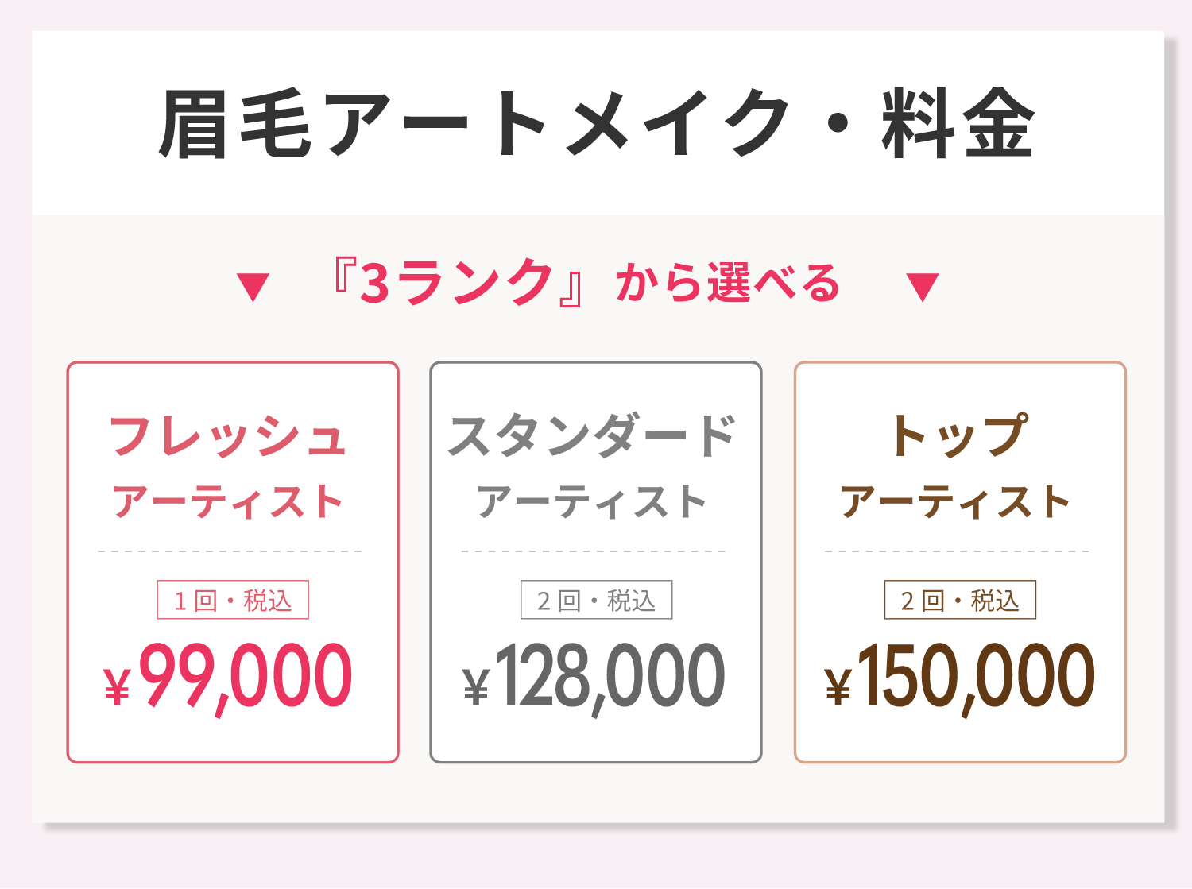The image size is (1192, 889).
Task: Click the gray 2回・税込 badge
Action: point(596,600)
